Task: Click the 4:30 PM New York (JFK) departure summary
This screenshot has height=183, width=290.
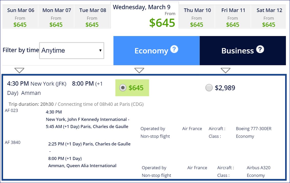Action: (37, 84)
